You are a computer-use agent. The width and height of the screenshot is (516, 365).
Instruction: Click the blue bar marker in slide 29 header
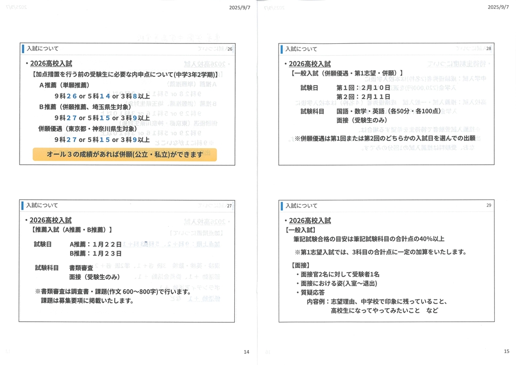(282, 206)
